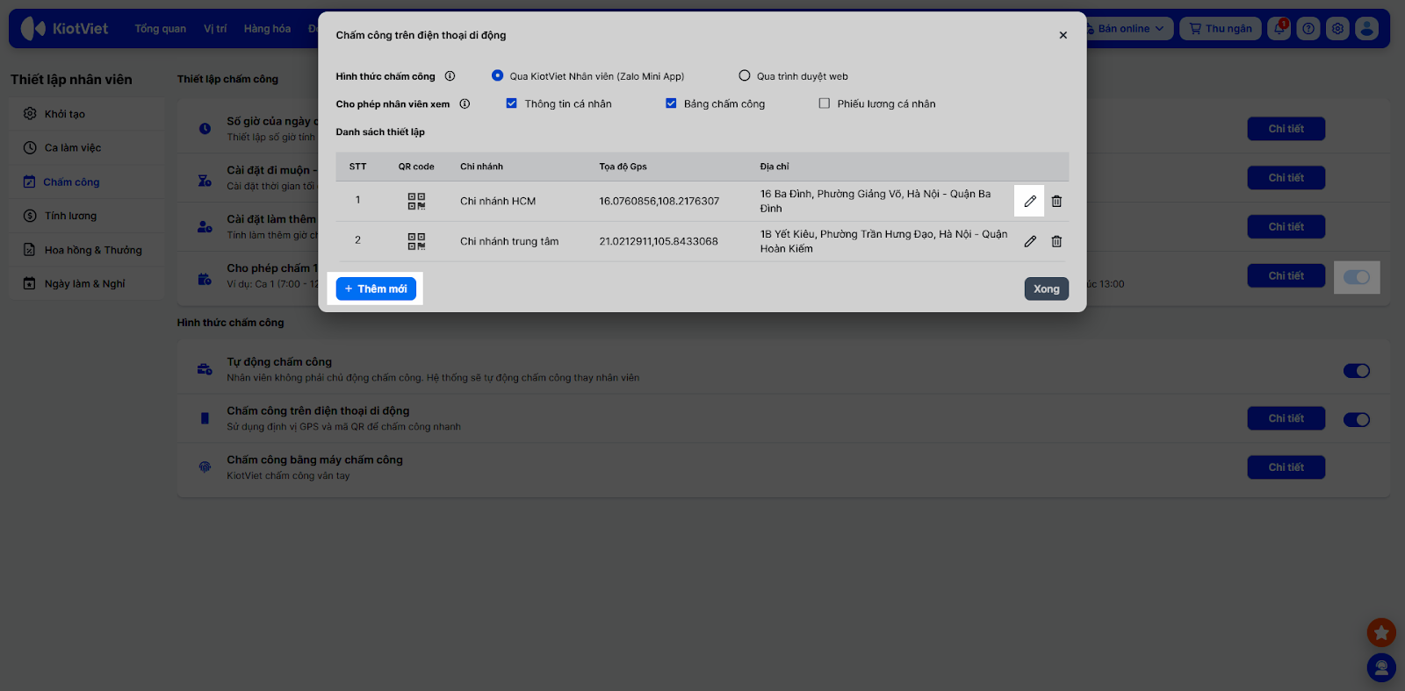
Task: Select Qua KiotViet Nhân viên radio option
Action: tap(498, 76)
